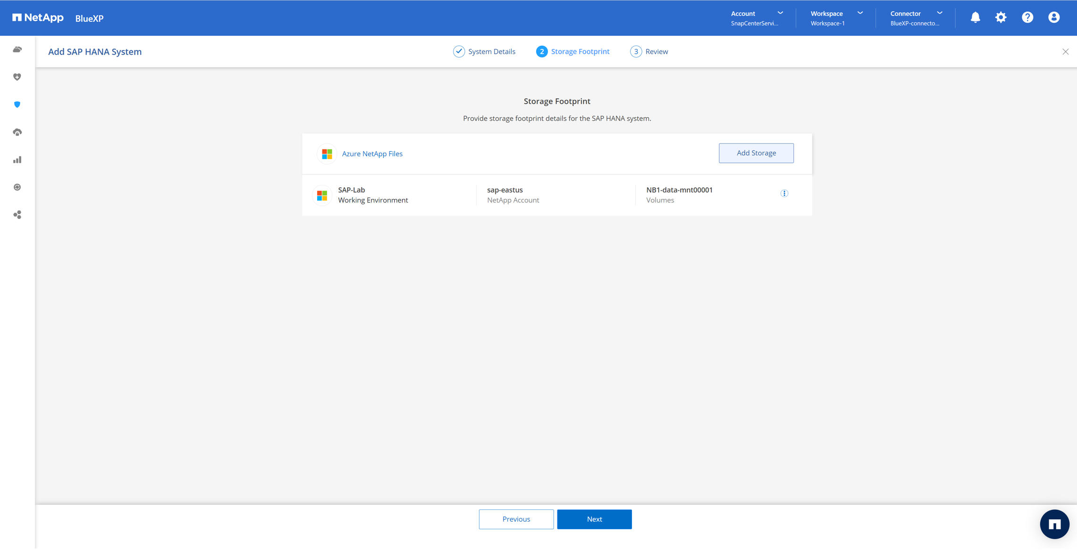
Task: Select the Protection shield sidebar icon
Action: (17, 105)
